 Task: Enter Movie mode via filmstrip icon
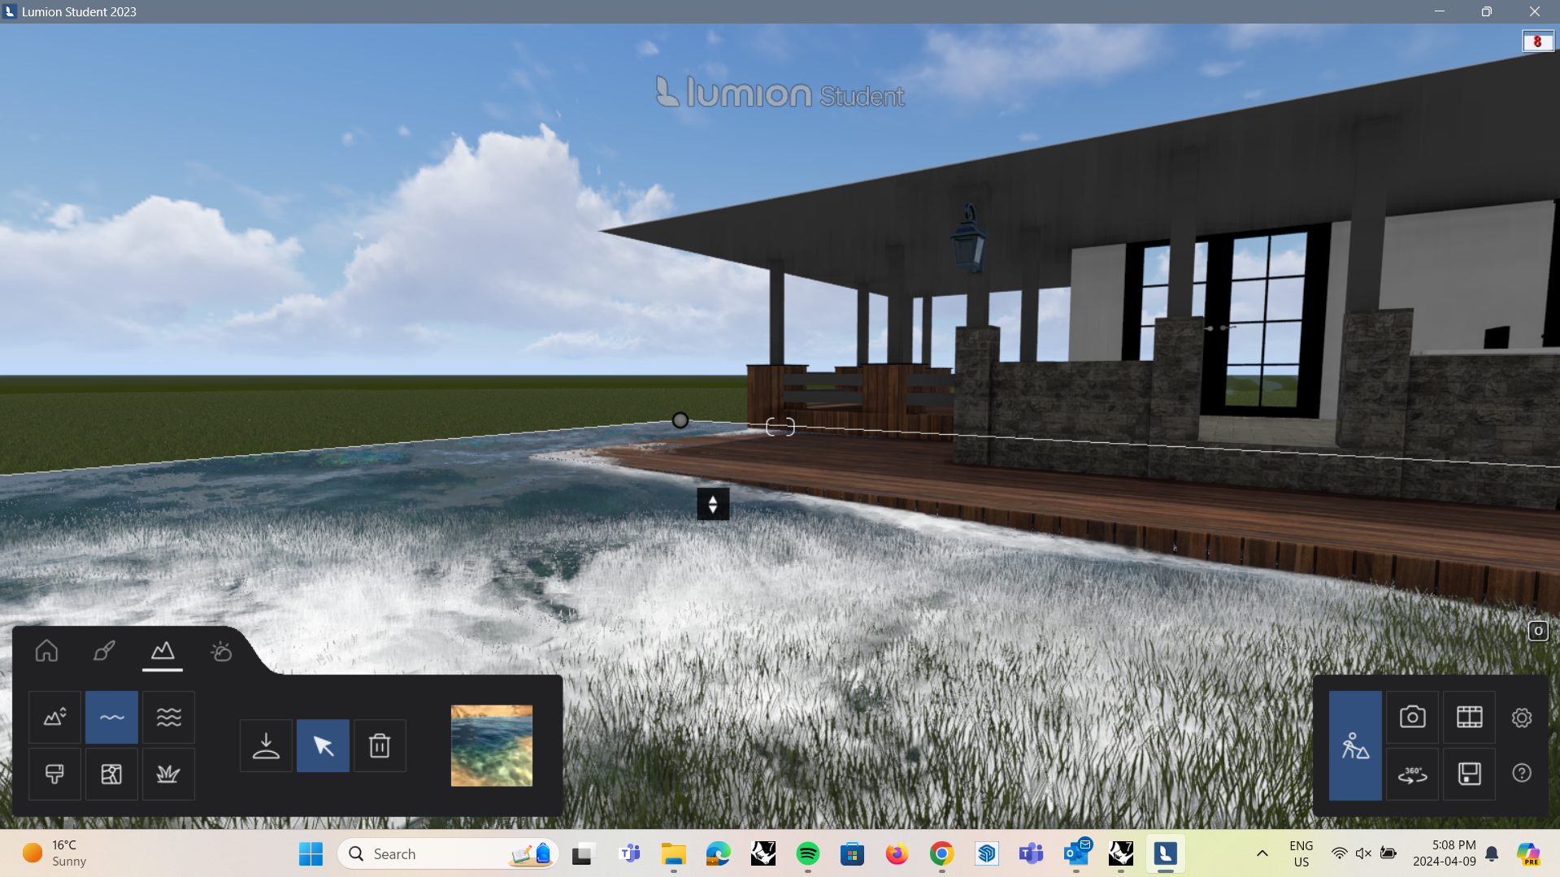point(1470,717)
